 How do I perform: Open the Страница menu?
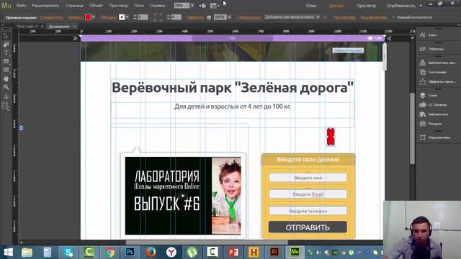click(x=74, y=6)
